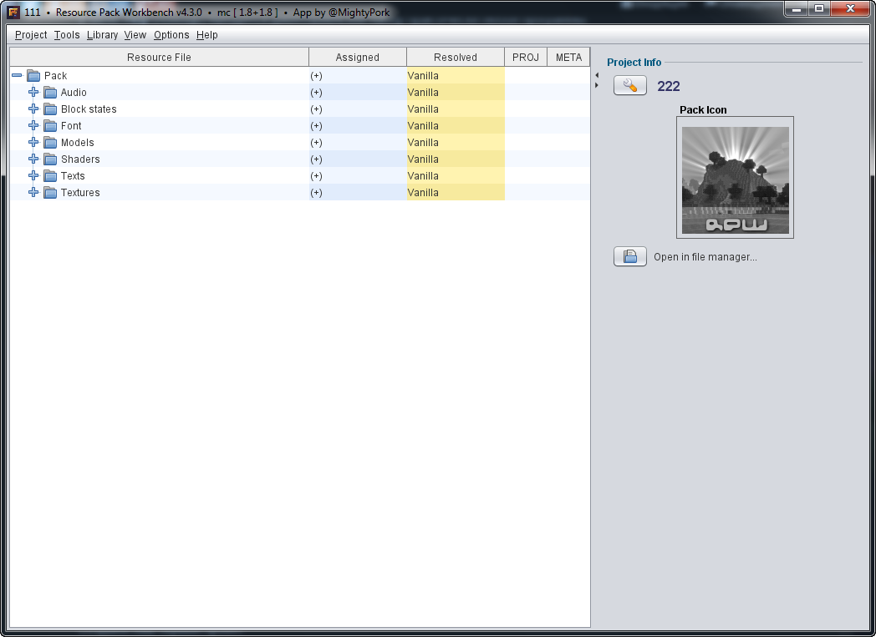
Task: Open the Project menu
Action: coord(31,35)
